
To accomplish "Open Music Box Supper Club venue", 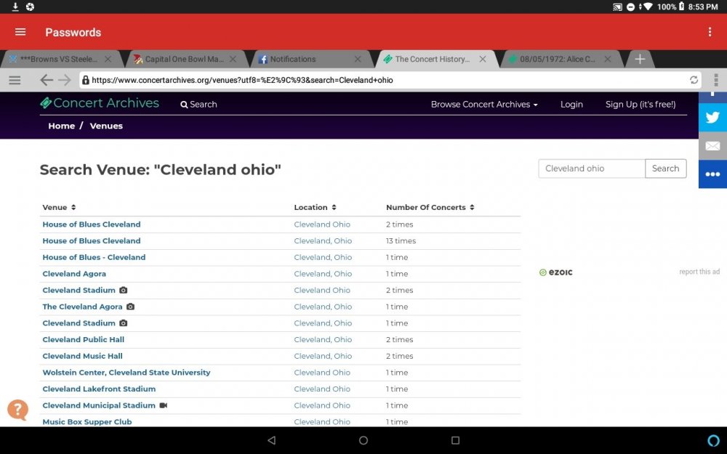I will pyautogui.click(x=87, y=421).
